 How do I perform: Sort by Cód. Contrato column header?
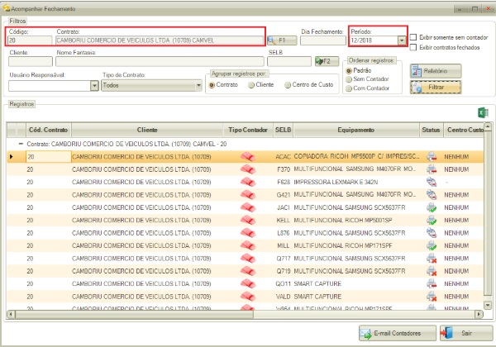pyautogui.click(x=49, y=130)
